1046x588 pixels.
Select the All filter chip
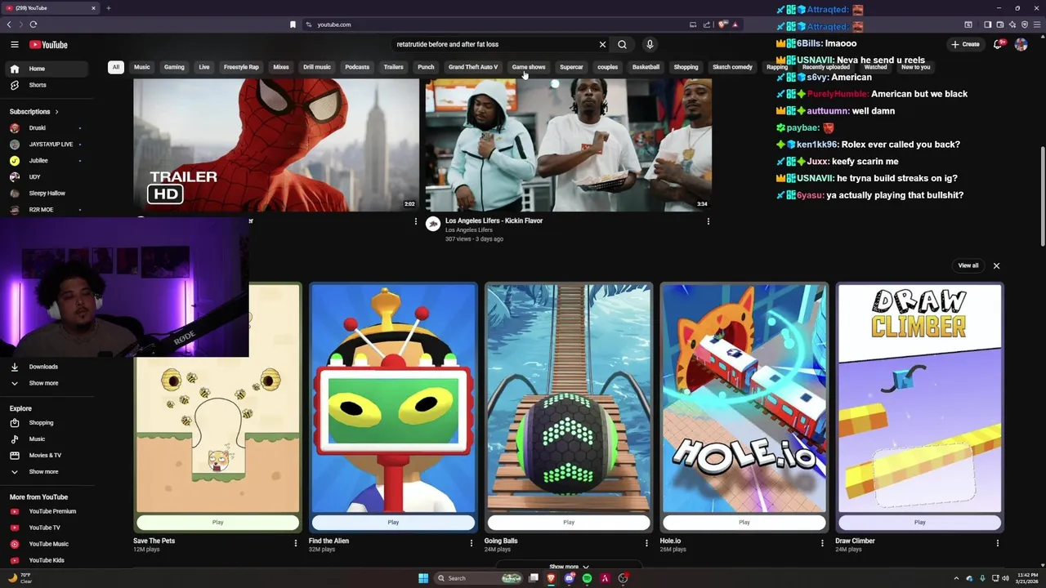click(116, 67)
